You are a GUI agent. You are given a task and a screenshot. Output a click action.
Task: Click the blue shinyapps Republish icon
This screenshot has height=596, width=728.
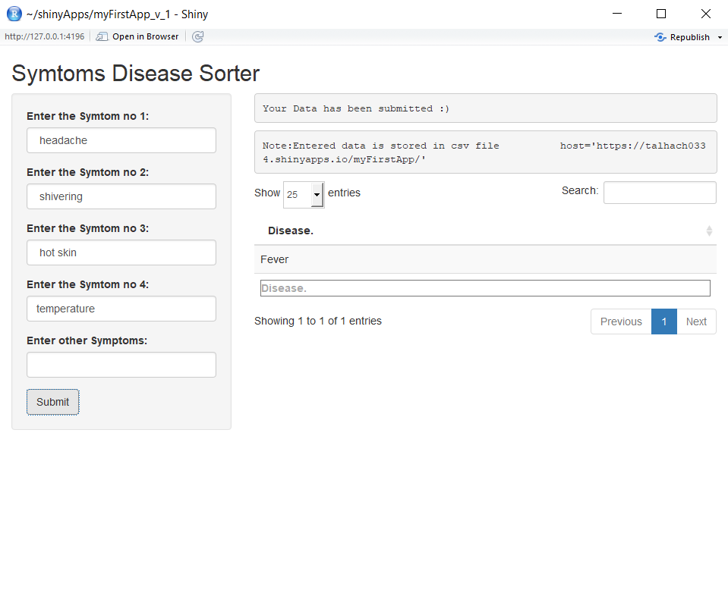[659, 36]
